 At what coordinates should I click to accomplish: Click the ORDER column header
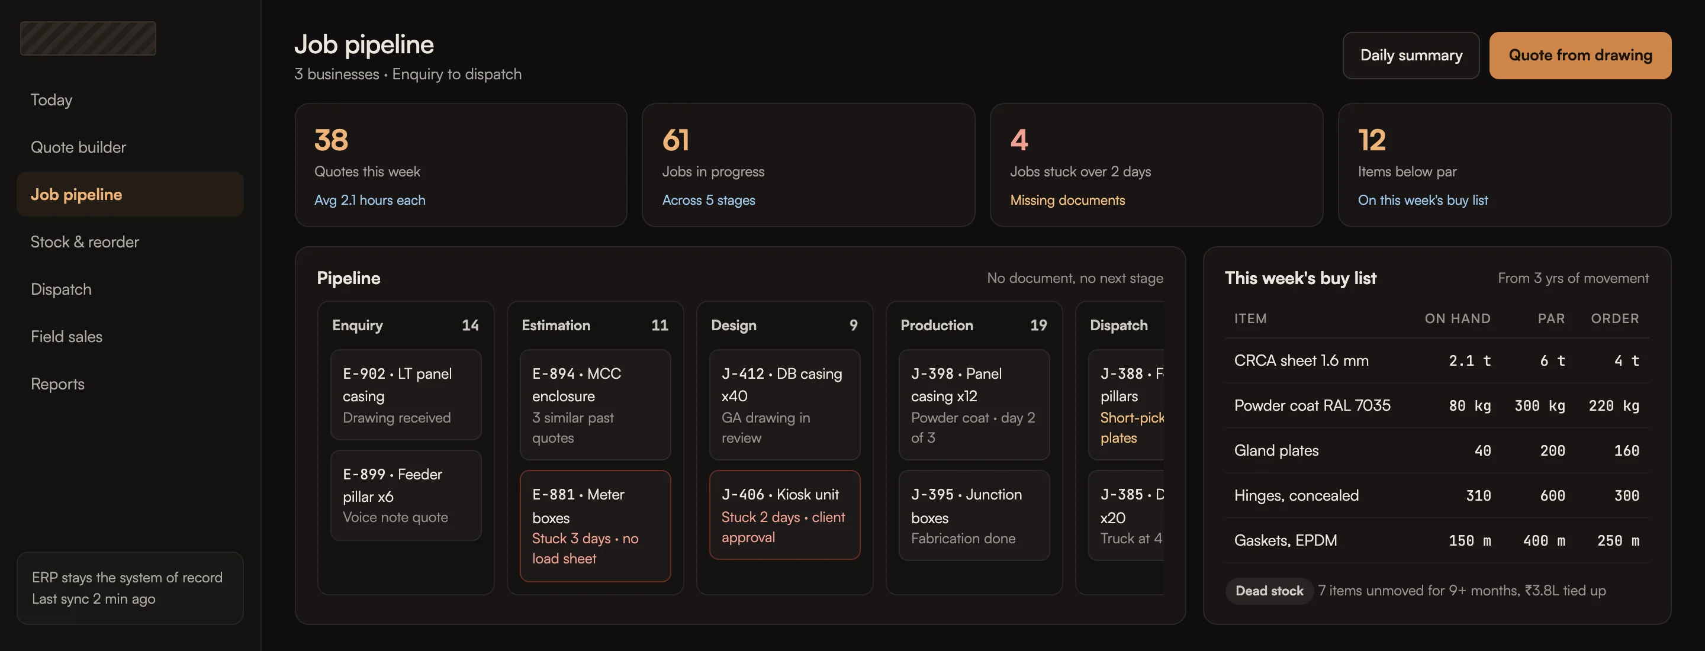pos(1614,318)
